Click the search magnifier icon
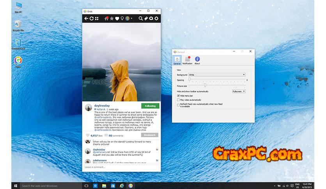 pos(141,18)
